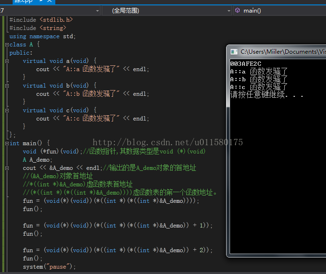Image resolution: width=326 pixels, height=274 pixels.
Task: Click the cube icon beside main()
Action: point(237,10)
